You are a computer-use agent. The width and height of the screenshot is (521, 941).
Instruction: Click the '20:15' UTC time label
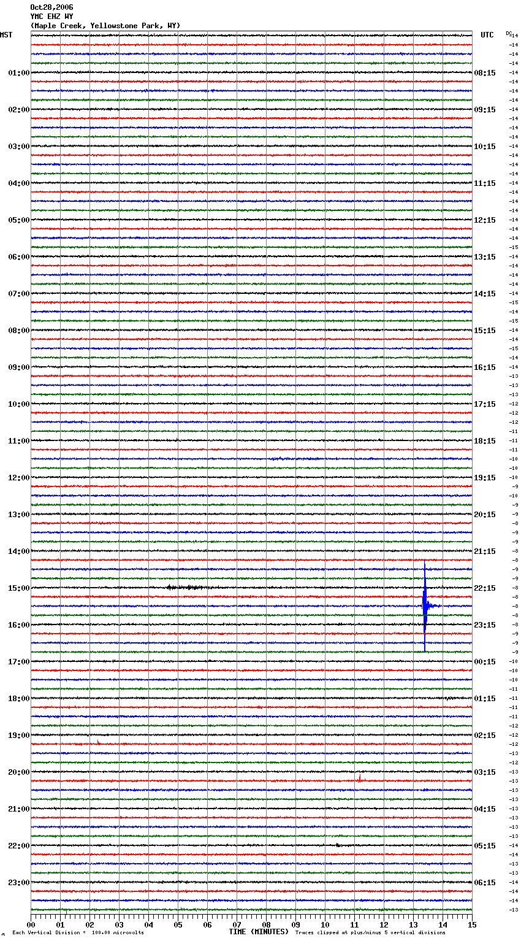click(485, 515)
